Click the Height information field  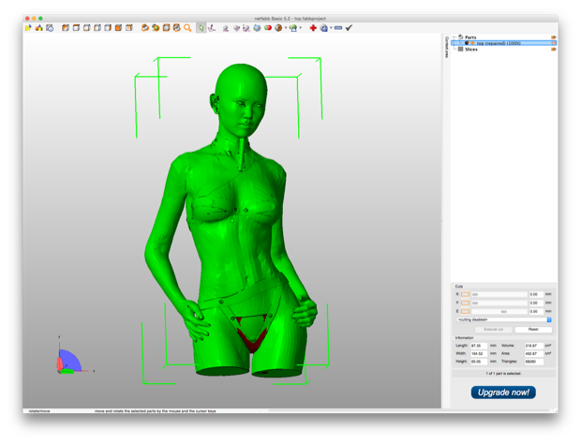pos(479,362)
